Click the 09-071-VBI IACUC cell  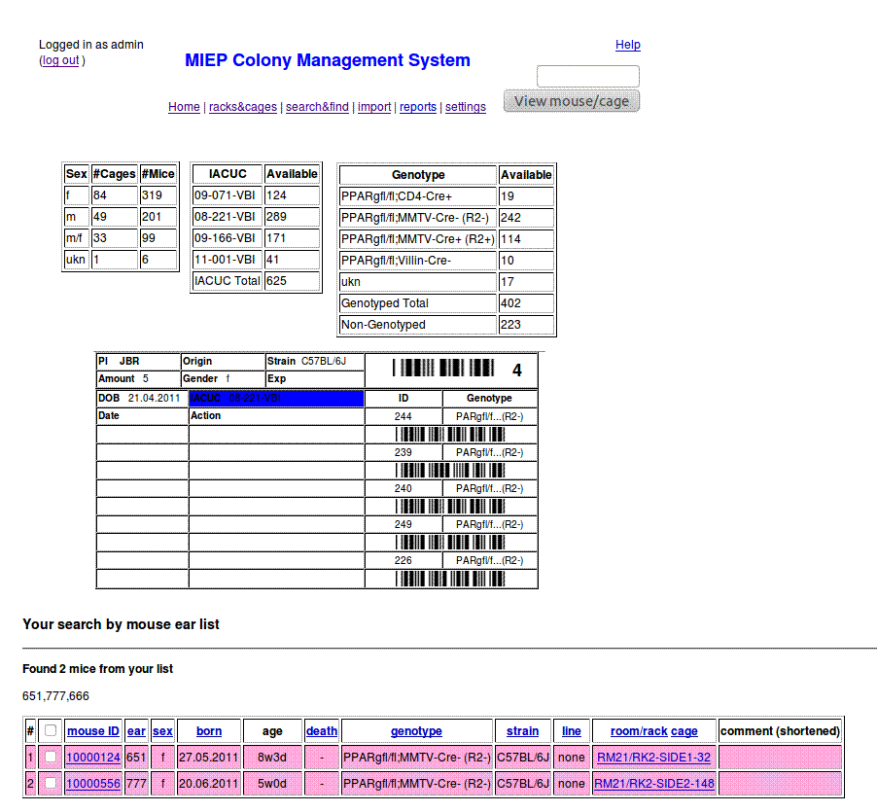[x=228, y=195]
